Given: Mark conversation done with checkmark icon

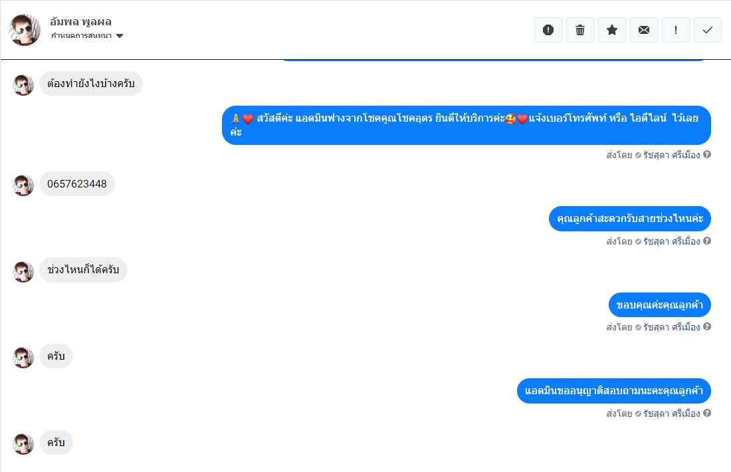Looking at the screenshot, I should pyautogui.click(x=708, y=30).
